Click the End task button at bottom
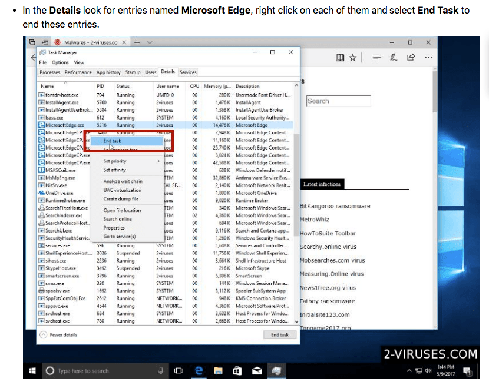 [279, 334]
